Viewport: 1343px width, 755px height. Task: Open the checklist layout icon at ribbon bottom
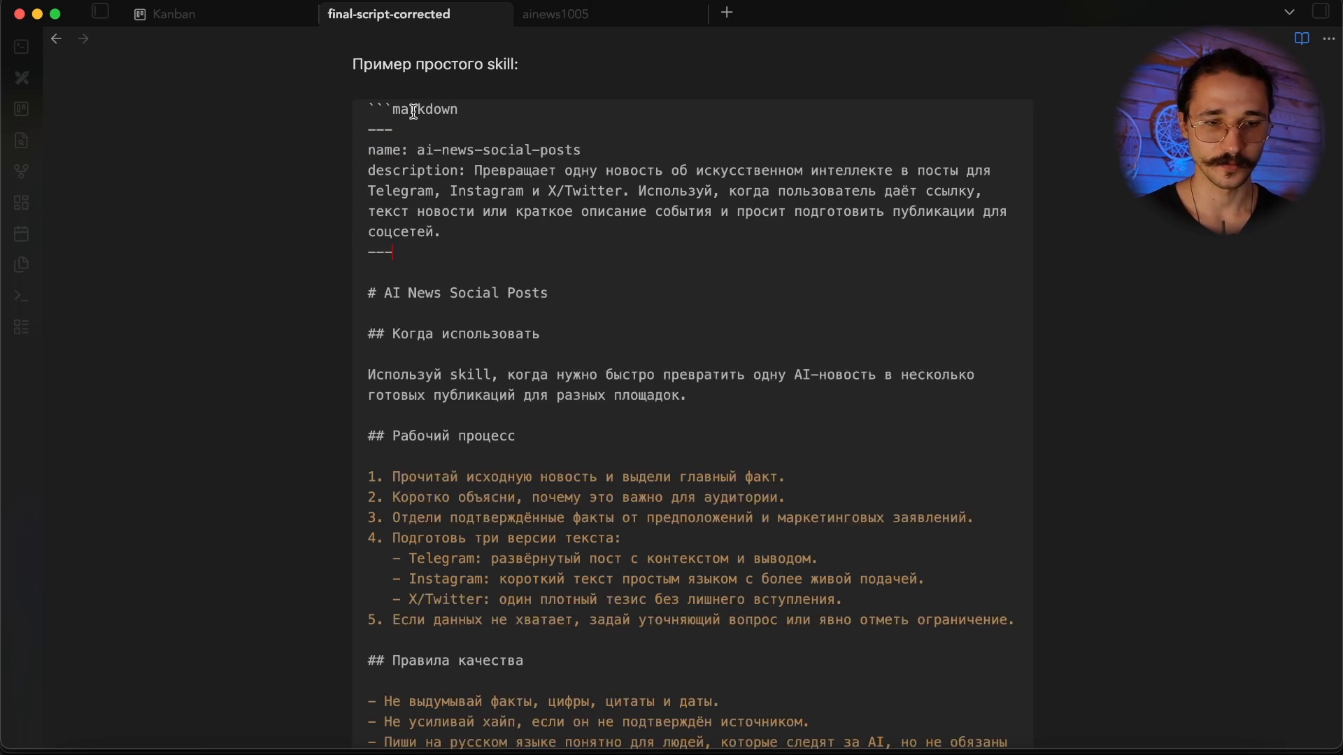22,327
